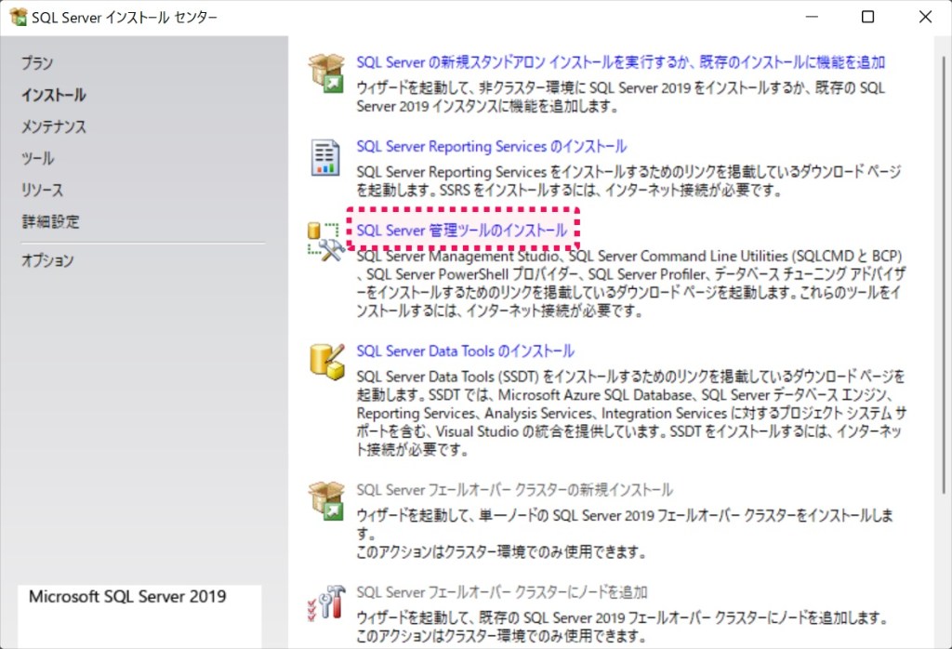
Task: Click the Reporting Services report icon
Action: (x=325, y=158)
